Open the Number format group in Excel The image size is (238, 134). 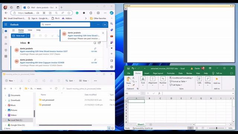coord(163,81)
